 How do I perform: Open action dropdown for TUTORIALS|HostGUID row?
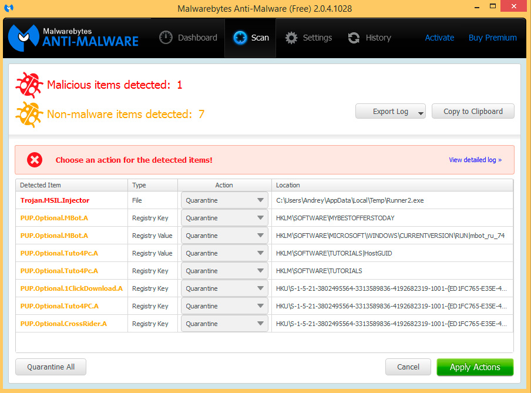pos(224,253)
